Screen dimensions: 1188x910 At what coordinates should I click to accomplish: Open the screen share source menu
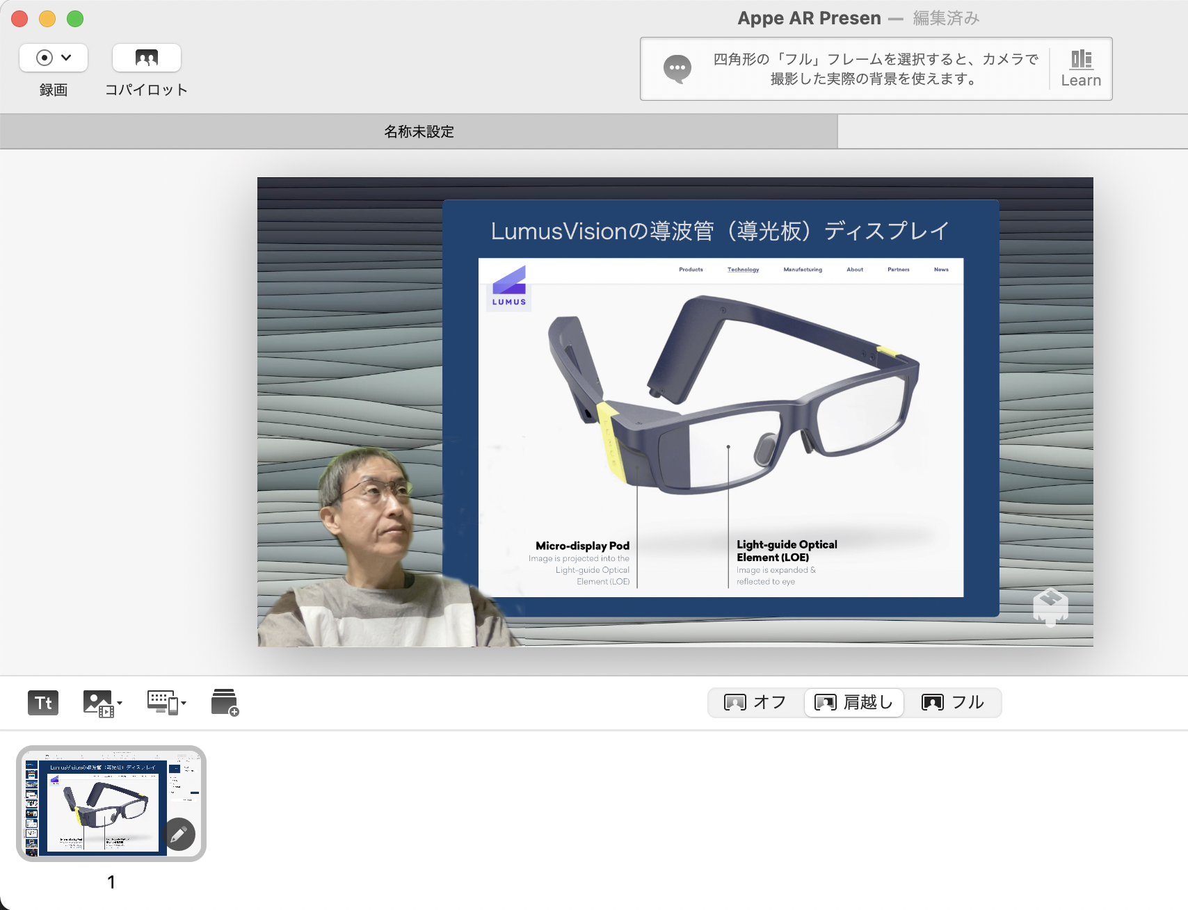[x=166, y=703]
